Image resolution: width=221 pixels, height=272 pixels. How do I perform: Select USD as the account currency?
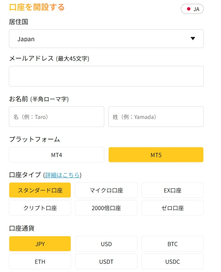(106, 244)
